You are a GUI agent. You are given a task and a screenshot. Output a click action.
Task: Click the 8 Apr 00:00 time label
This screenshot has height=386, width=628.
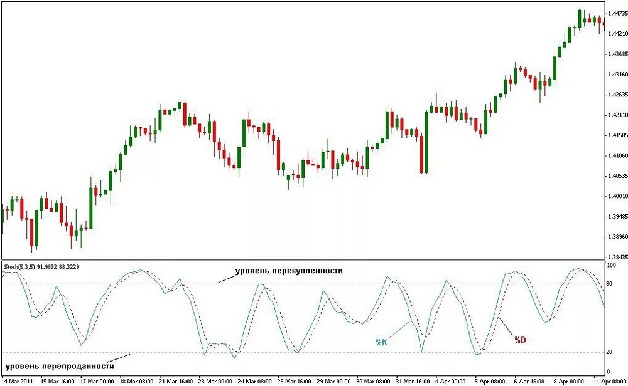click(569, 382)
